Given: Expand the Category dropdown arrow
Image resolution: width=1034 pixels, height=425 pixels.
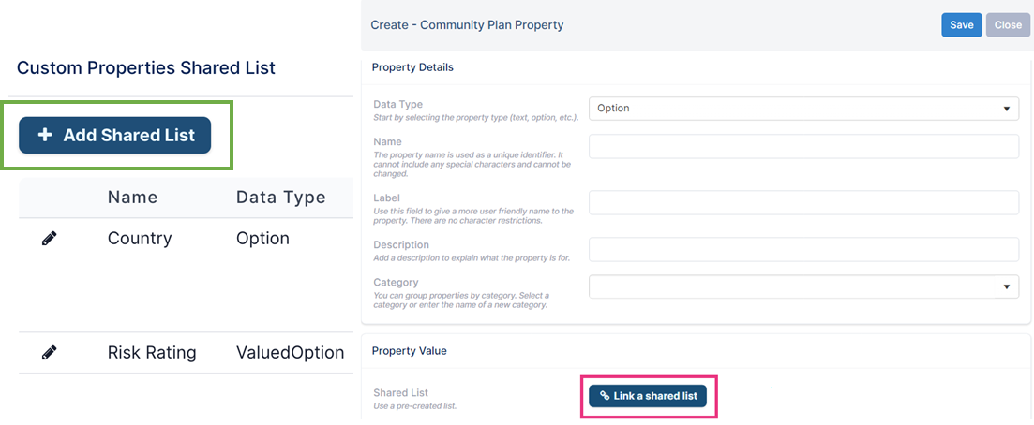Looking at the screenshot, I should click(1006, 286).
